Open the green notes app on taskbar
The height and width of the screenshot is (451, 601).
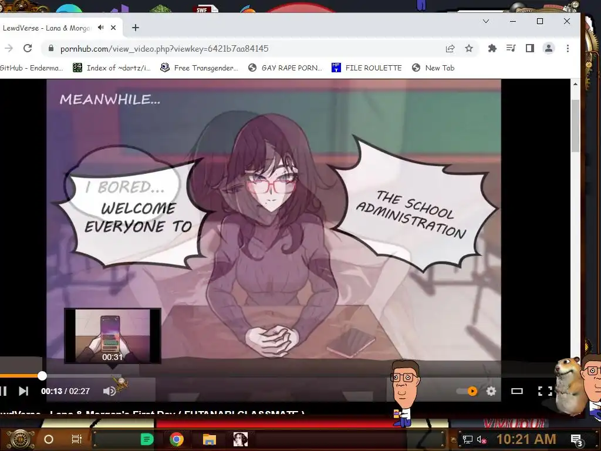tap(147, 439)
